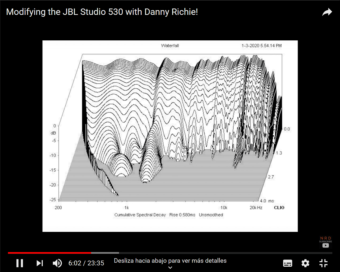Click the '1-3-2020 5.54.14 PM' timestamp

261,46
